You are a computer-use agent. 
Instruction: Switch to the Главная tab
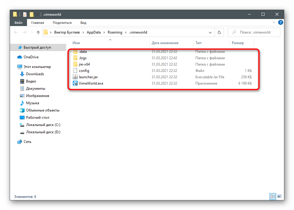[x=38, y=23]
